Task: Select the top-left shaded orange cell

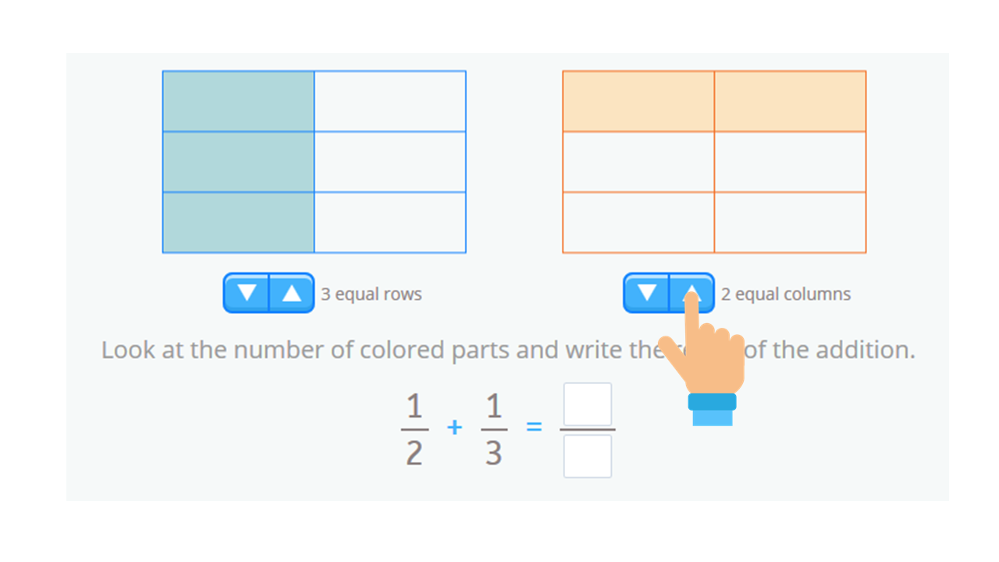Action: coord(638,99)
